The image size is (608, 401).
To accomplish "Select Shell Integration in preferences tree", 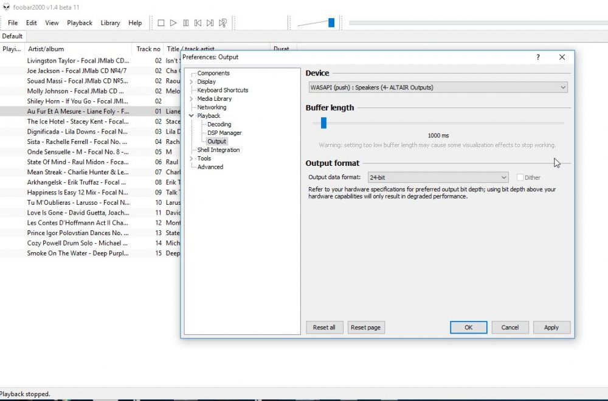I will (218, 150).
